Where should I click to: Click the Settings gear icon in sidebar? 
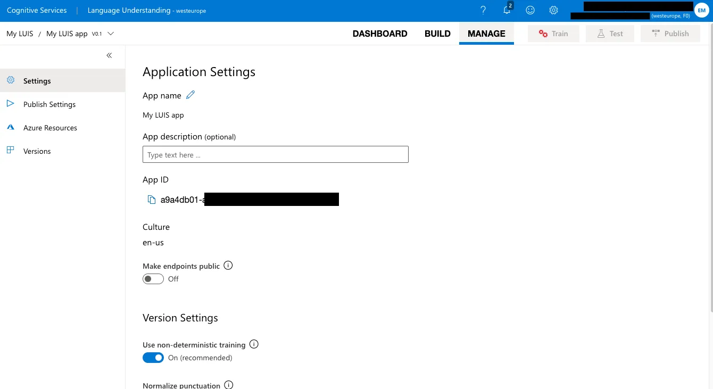[x=11, y=80]
